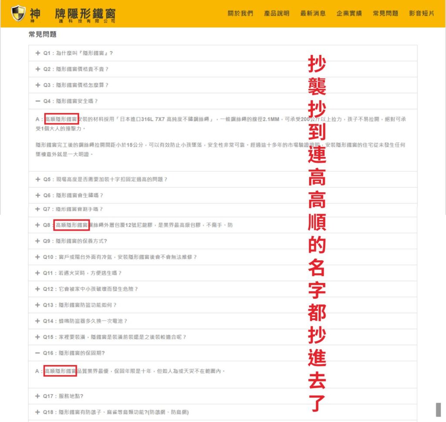This screenshot has width=446, height=422.
Task: Collapse Q16 using its minus icon
Action: point(37,353)
